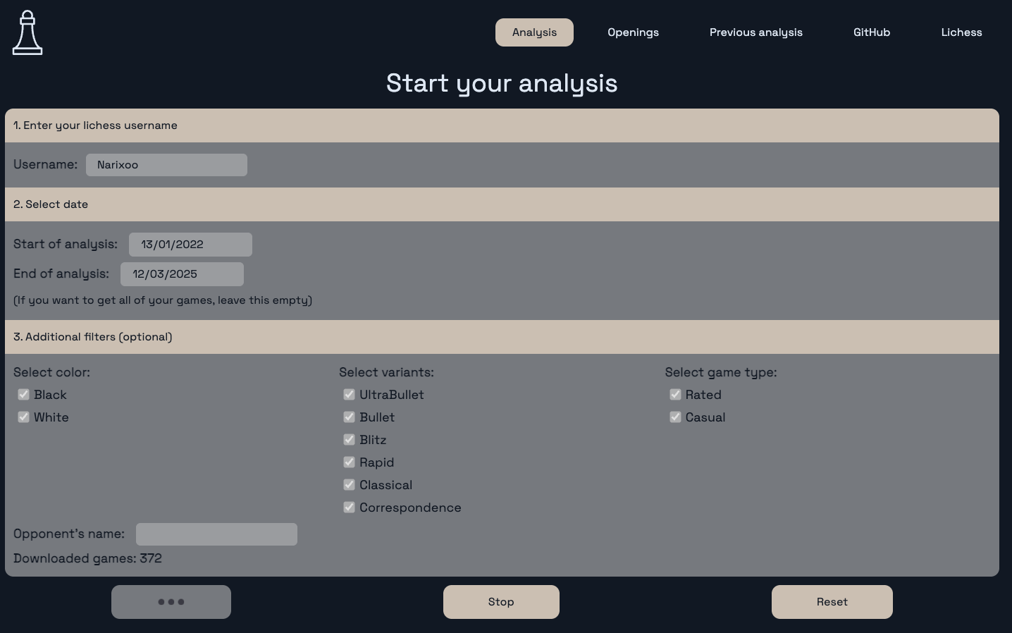Click the 'Select color:' label
Image resolution: width=1012 pixels, height=633 pixels.
(51, 372)
